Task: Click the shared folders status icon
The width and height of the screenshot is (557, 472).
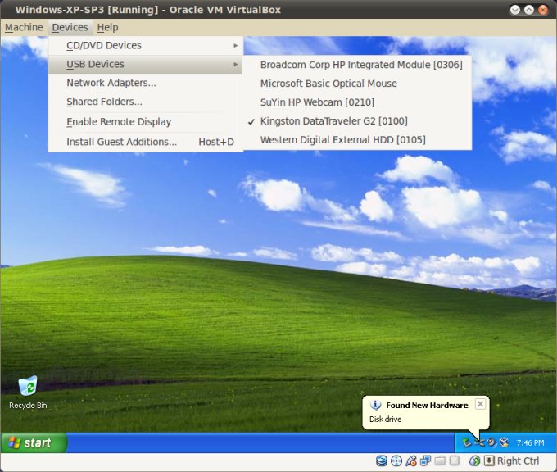Action: tap(440, 461)
